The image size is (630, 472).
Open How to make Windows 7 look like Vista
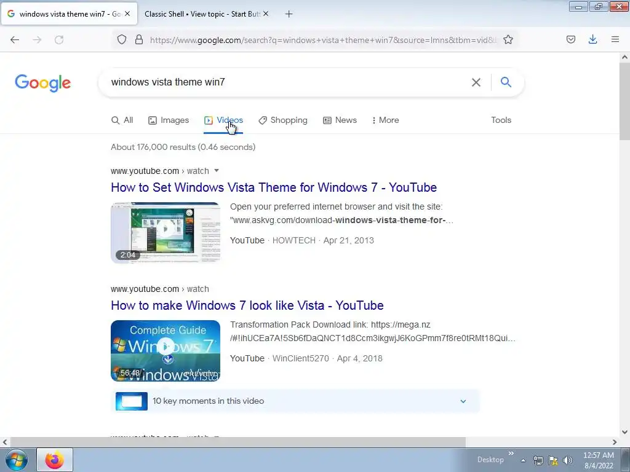(247, 305)
